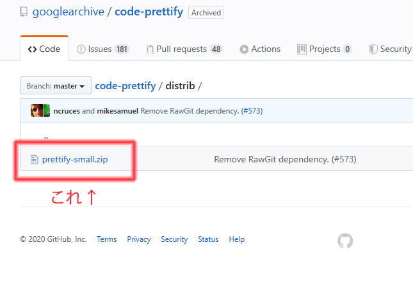
Task: Open the Branch: master dropdown
Action: 56,85
